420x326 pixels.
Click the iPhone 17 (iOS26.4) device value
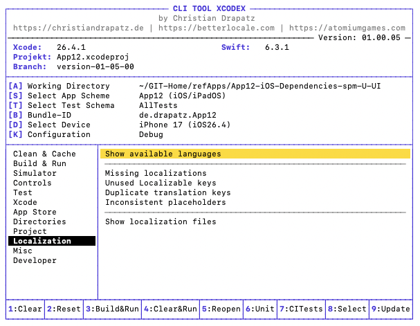pyautogui.click(x=185, y=125)
